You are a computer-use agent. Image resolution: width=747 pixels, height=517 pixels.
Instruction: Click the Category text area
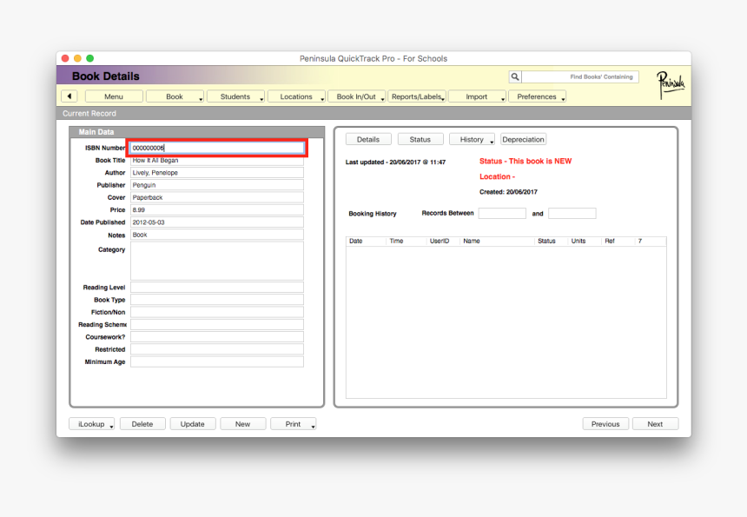[217, 261]
